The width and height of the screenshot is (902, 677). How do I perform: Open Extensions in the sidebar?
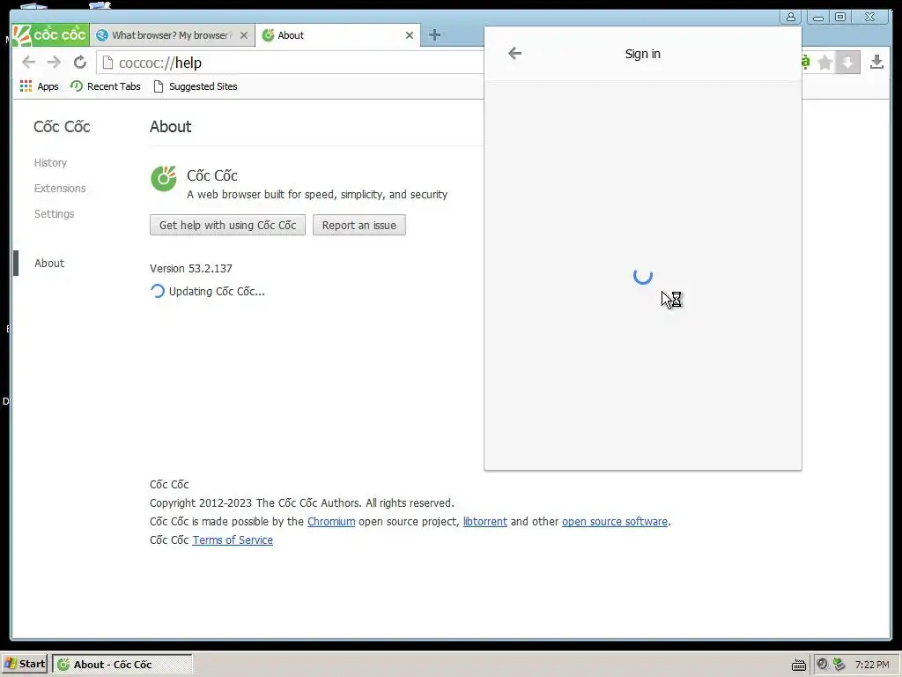point(60,189)
